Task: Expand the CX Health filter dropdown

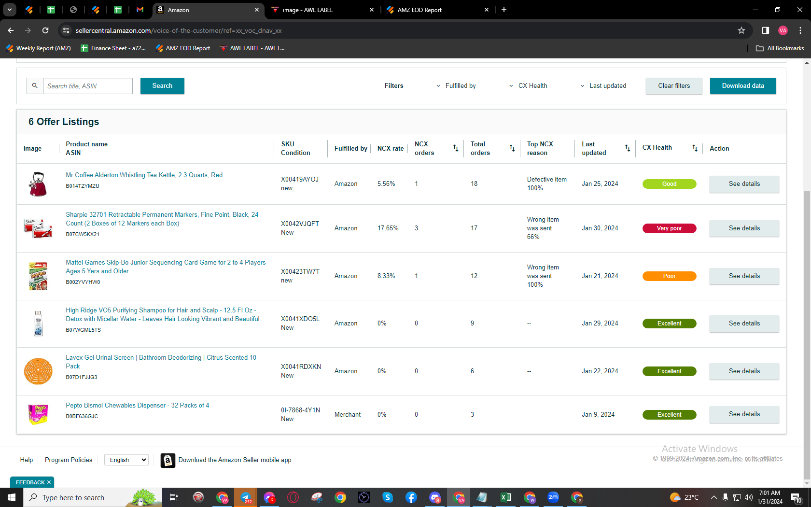Action: coord(529,86)
